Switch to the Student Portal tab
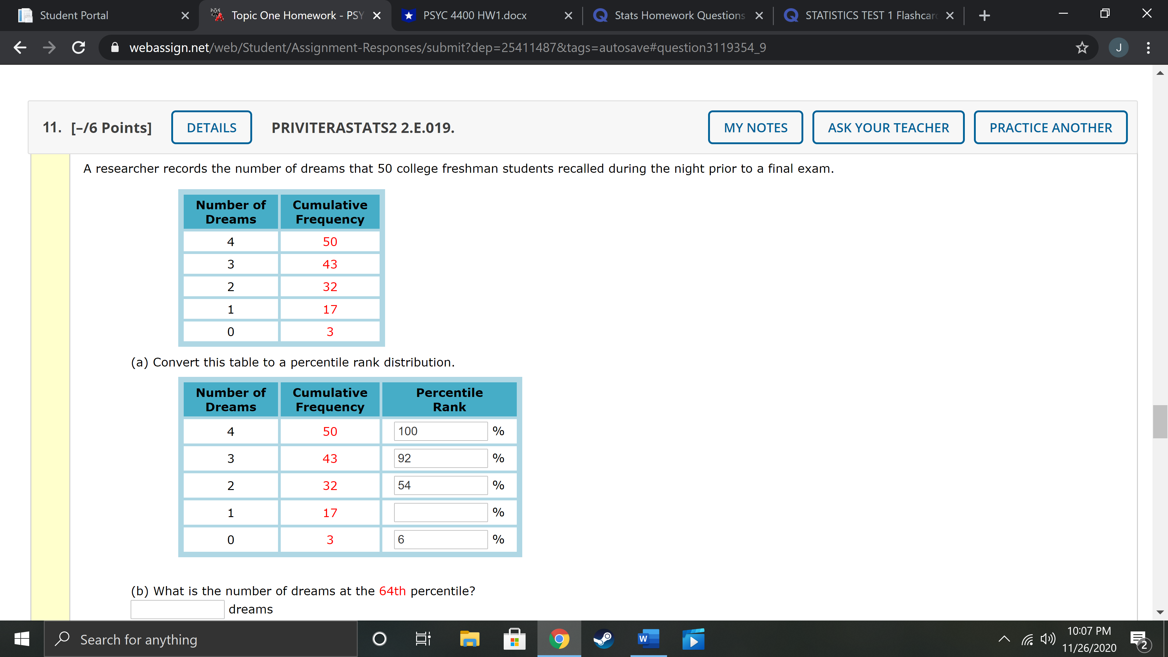Image resolution: width=1168 pixels, height=657 pixels. 74,16
